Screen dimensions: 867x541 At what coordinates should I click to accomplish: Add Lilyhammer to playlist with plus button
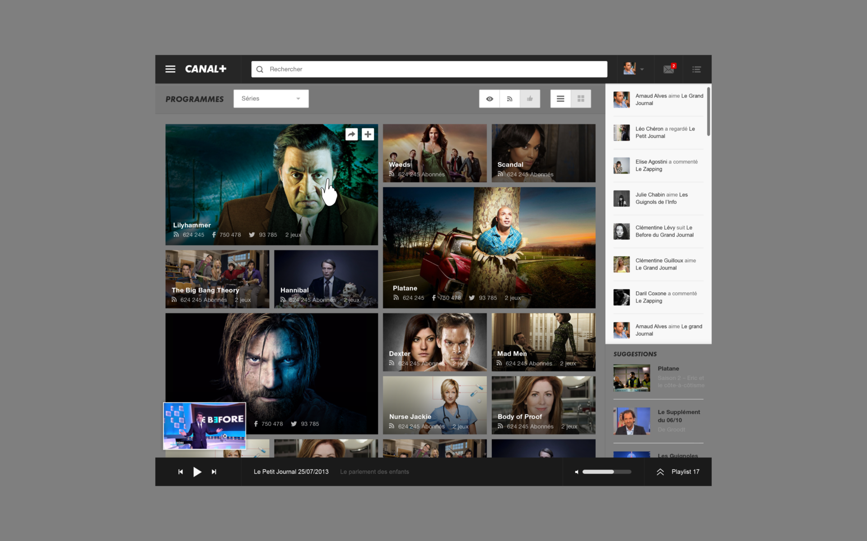(x=368, y=134)
